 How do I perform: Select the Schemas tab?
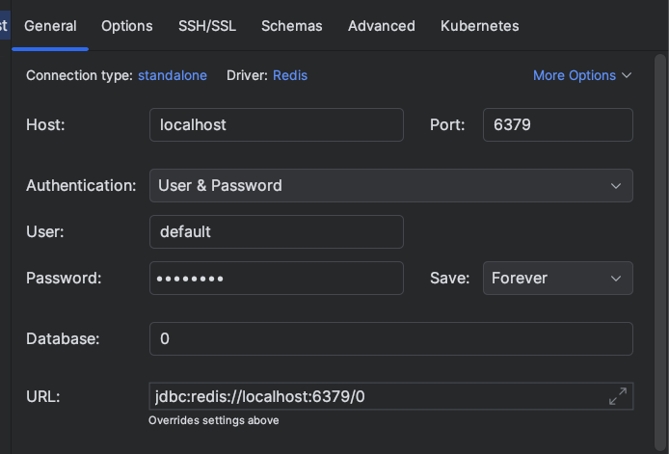[291, 26]
